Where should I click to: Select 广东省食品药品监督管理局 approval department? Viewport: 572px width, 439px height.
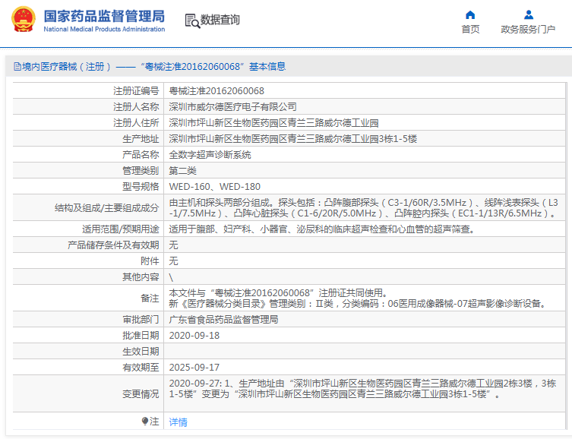[x=223, y=320]
